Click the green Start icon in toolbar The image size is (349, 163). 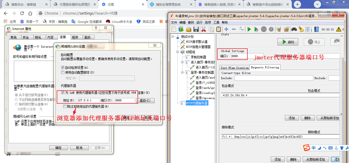coord(249,29)
